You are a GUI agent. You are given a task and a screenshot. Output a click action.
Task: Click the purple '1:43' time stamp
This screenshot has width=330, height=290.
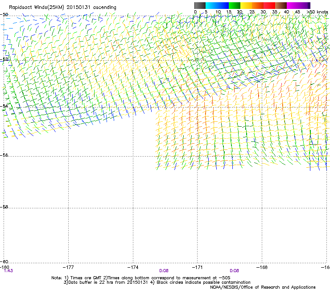click(x=8, y=271)
